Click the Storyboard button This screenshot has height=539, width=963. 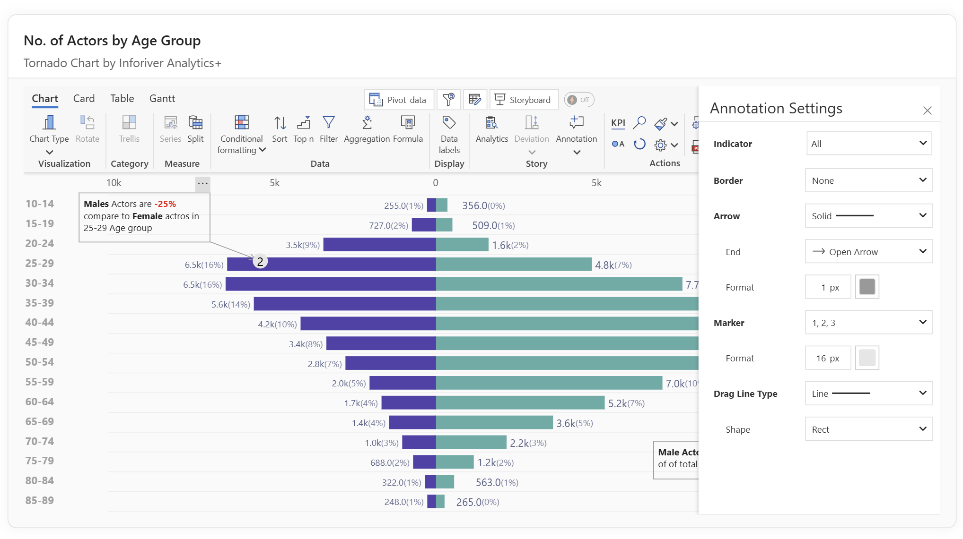[523, 100]
